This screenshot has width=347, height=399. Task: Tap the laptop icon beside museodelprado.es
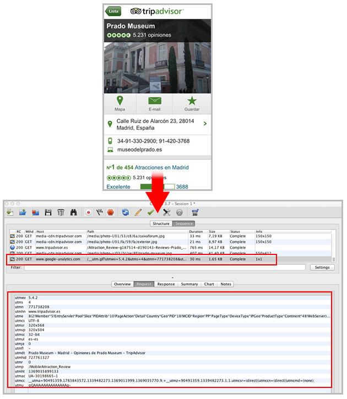click(x=110, y=150)
